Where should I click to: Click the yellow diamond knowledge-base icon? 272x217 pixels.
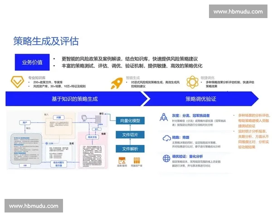point(17,82)
